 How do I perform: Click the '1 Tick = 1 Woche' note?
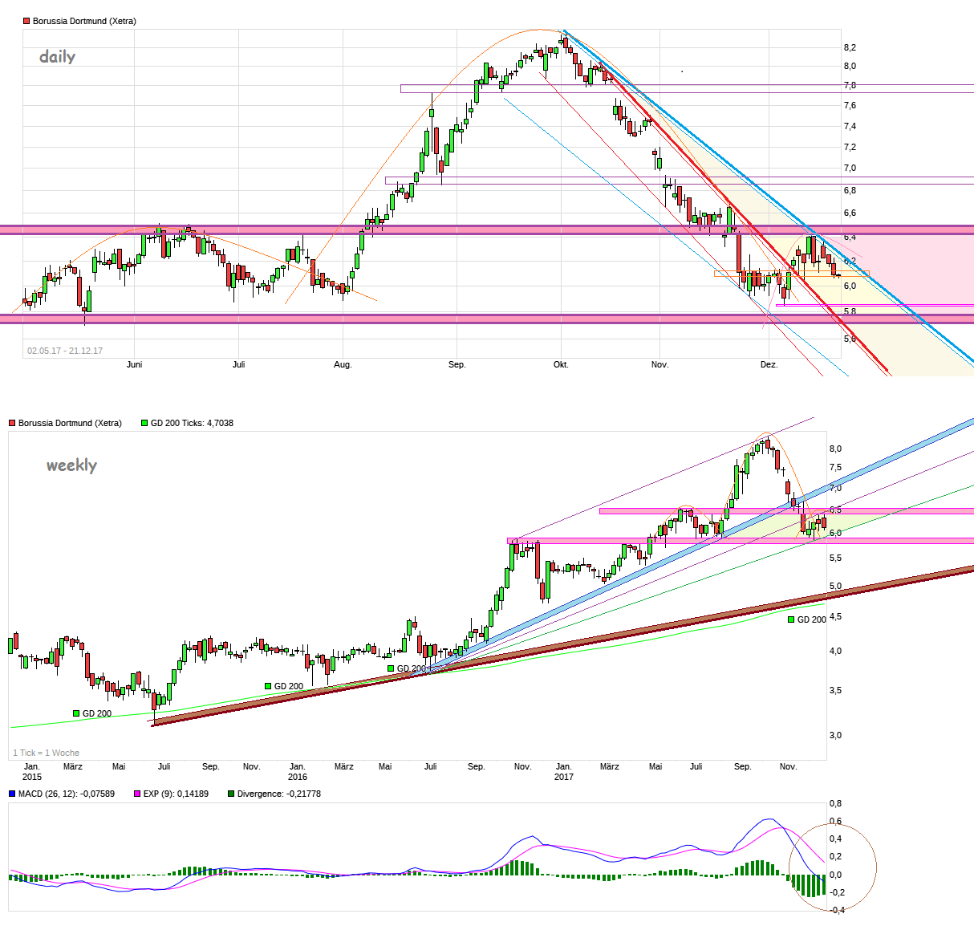tap(46, 753)
